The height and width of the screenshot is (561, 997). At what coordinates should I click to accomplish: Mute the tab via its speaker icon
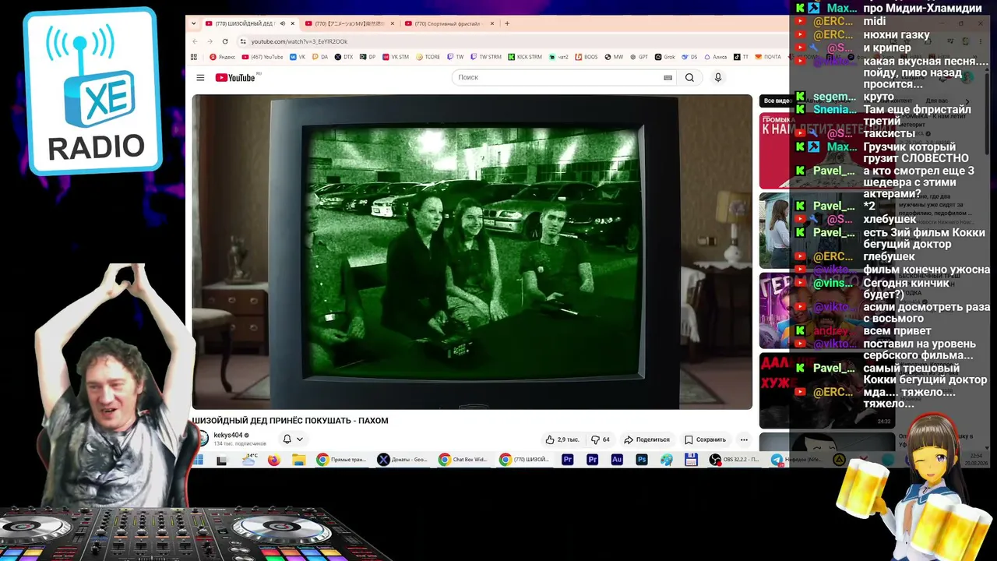click(x=282, y=23)
